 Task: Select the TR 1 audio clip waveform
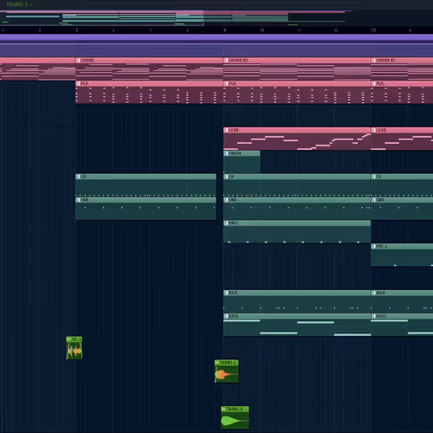point(74,351)
